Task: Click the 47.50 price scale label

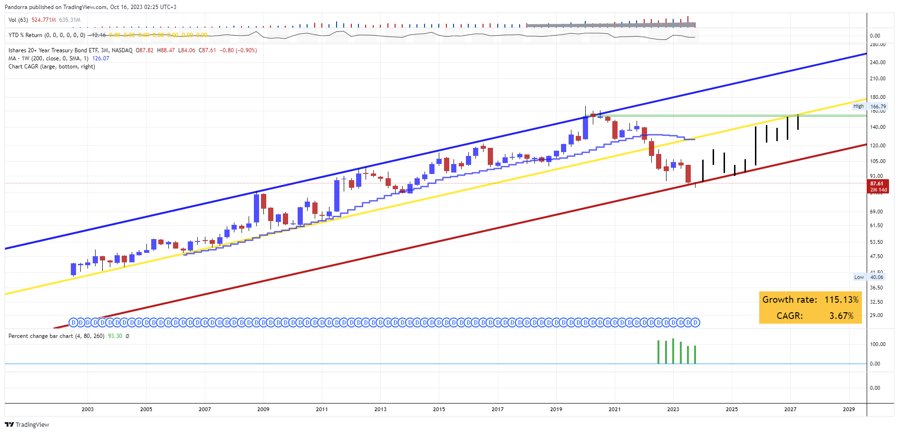Action: [x=876, y=257]
